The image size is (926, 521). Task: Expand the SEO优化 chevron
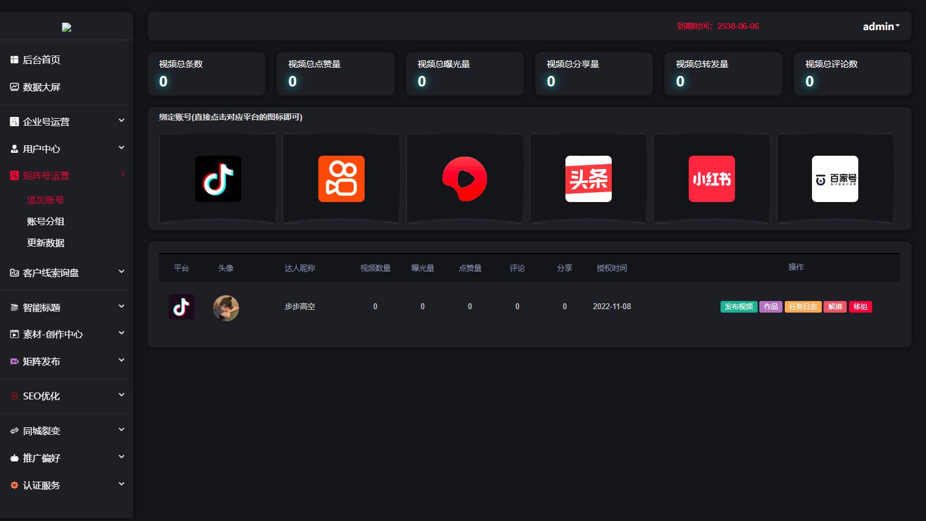pyautogui.click(x=122, y=395)
